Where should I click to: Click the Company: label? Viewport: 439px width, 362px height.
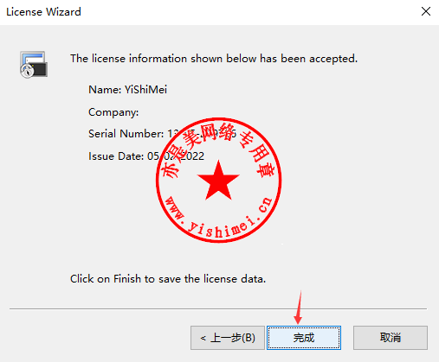(113, 112)
